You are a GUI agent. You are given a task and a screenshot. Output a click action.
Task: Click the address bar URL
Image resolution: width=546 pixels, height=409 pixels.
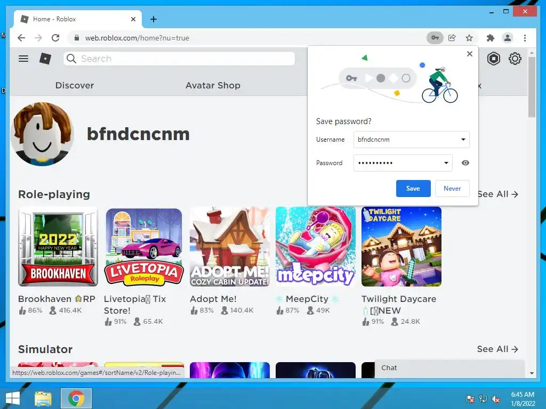point(137,38)
